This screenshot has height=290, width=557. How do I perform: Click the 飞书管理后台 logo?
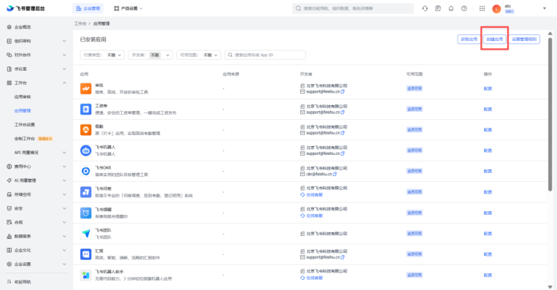click(26, 8)
